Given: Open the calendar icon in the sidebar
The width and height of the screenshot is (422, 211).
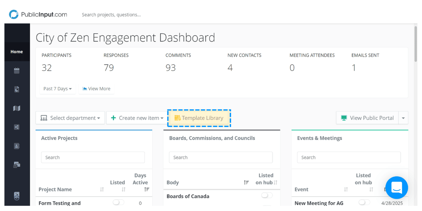Looking at the screenshot, I should pos(17,71).
